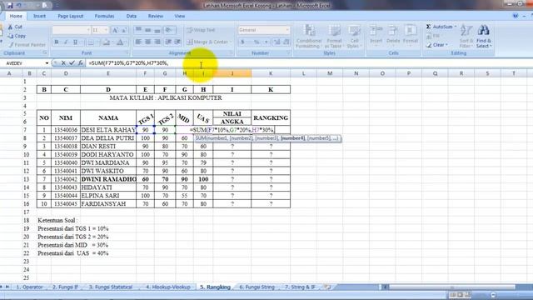Toggle Align Text Right
533x300 pixels.
tap(157, 42)
